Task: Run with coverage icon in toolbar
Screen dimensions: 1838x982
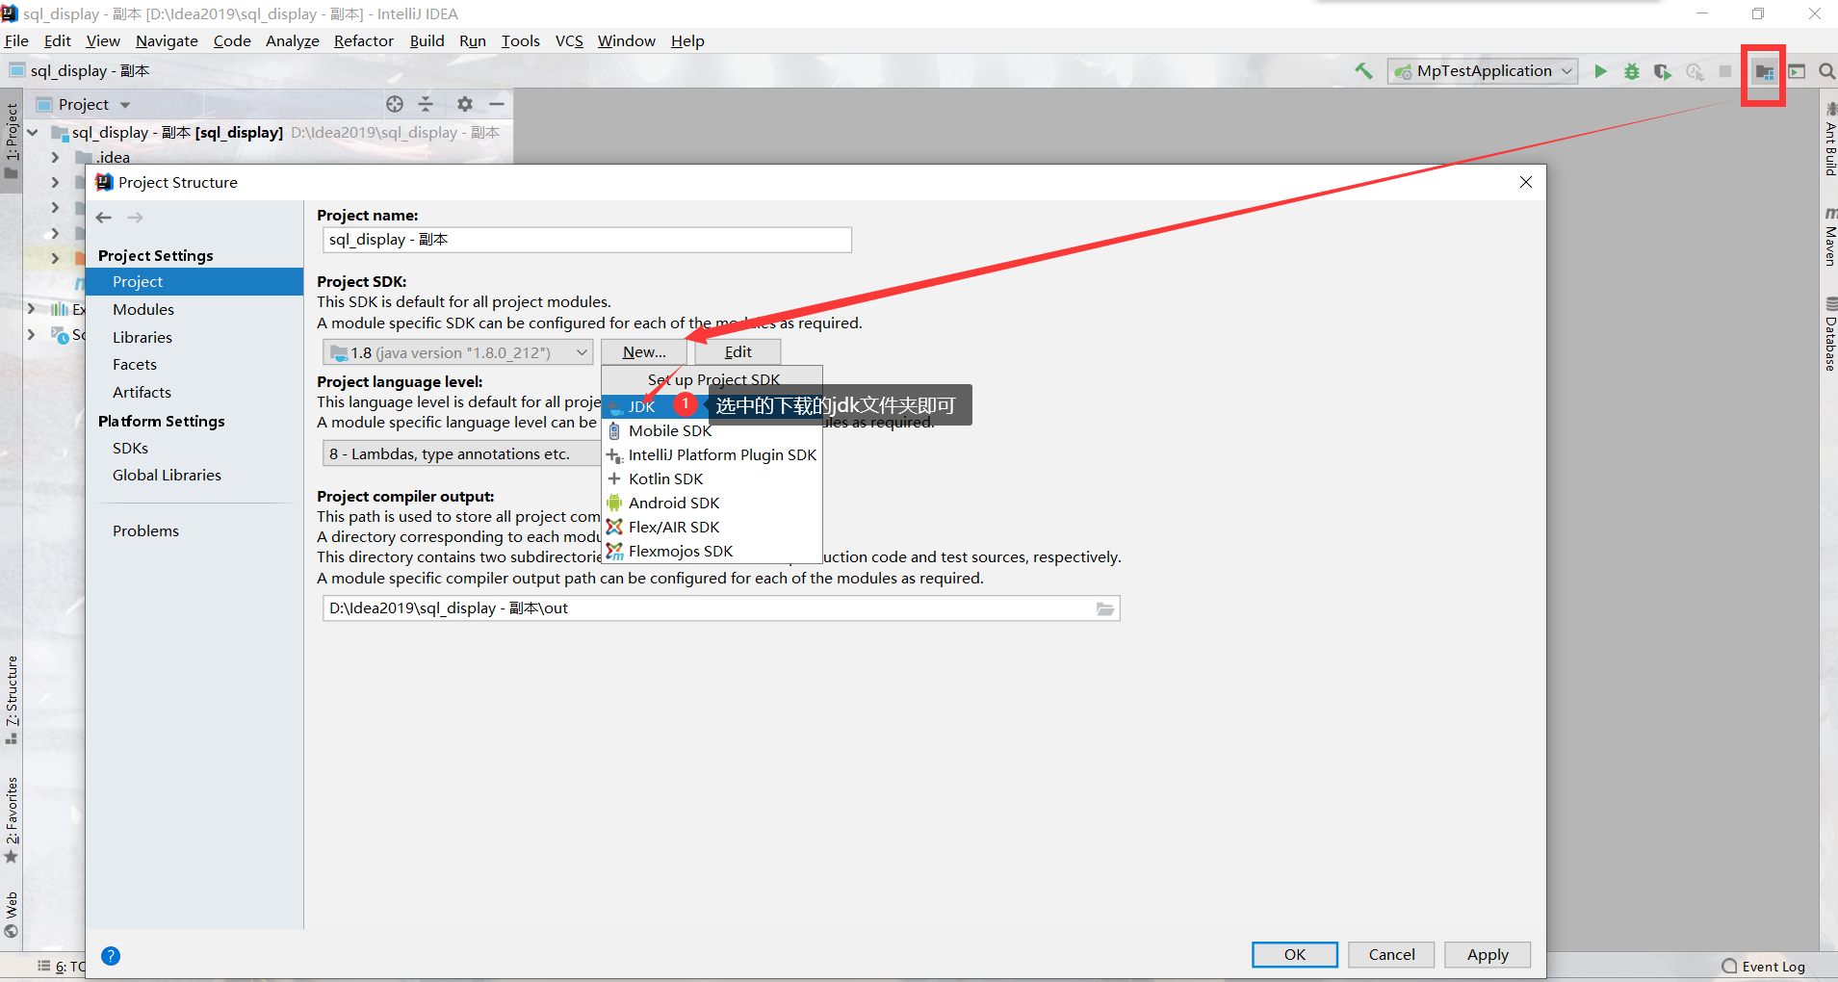Action: click(x=1663, y=71)
